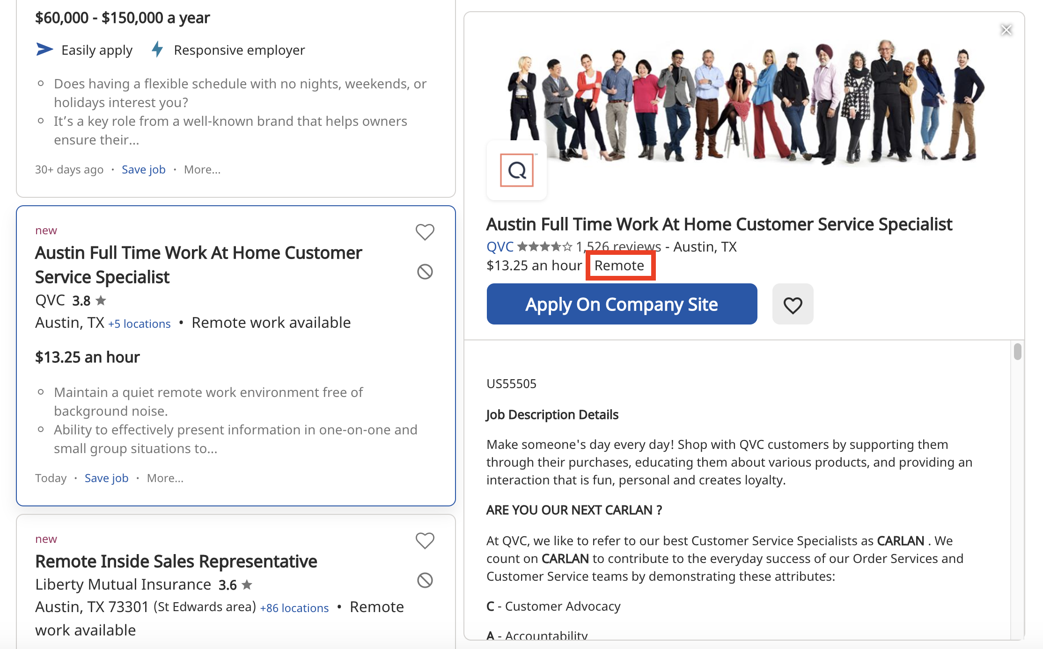
Task: Click the US55505 job ID text
Action: (512, 384)
